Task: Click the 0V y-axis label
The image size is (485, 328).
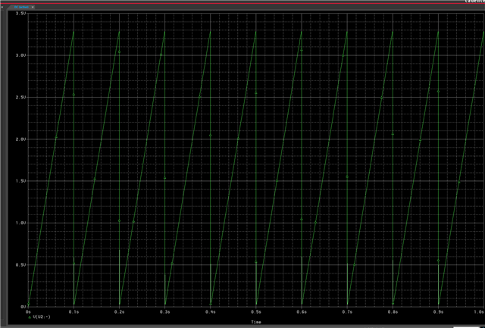Action: 23,307
